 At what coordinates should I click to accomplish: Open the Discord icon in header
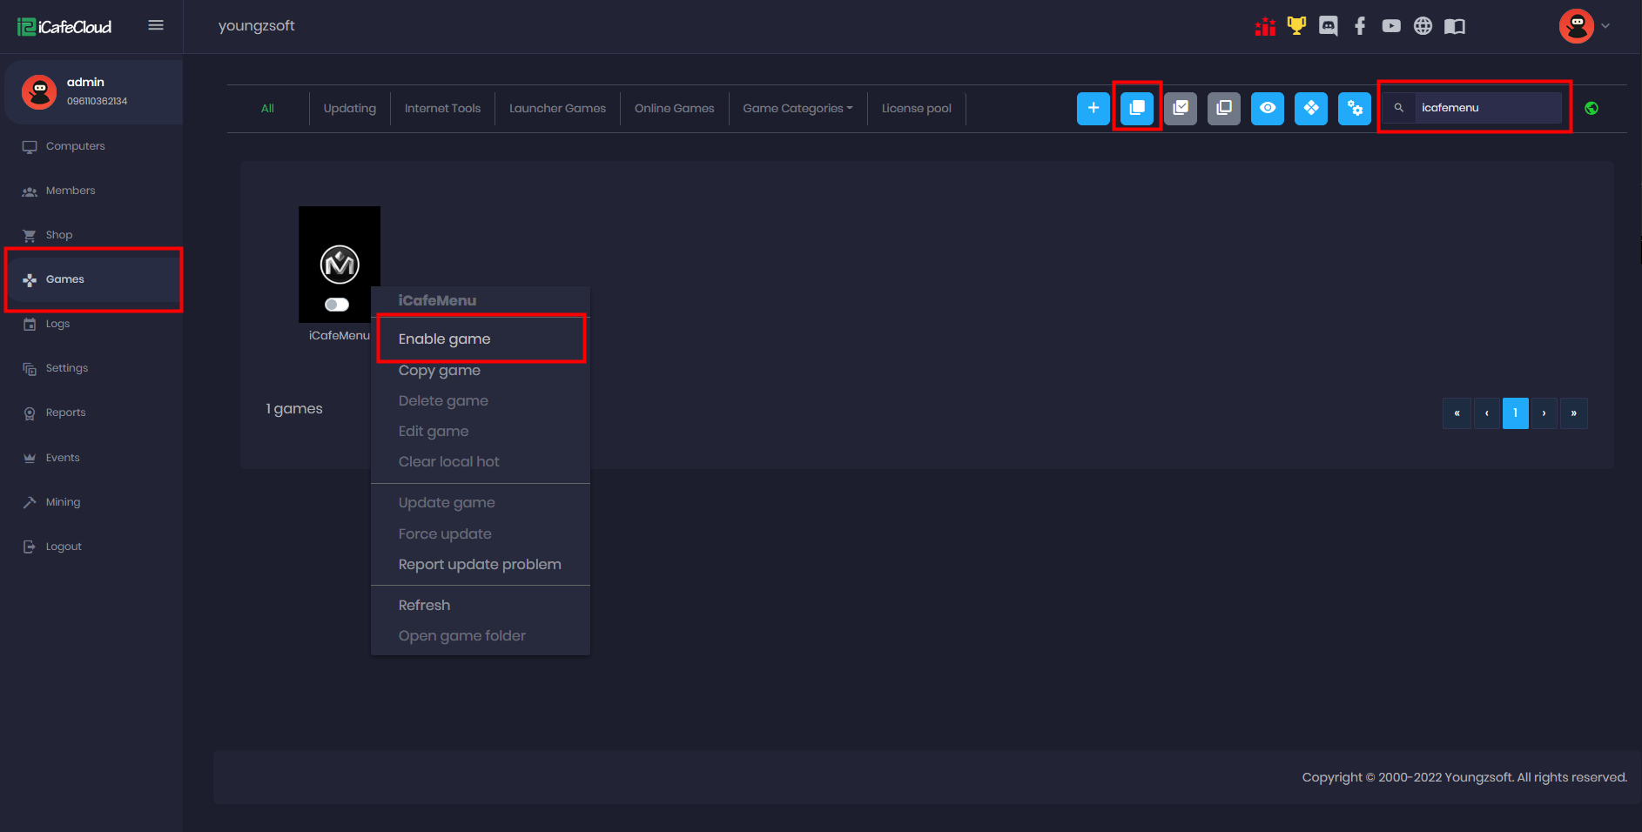click(1328, 26)
